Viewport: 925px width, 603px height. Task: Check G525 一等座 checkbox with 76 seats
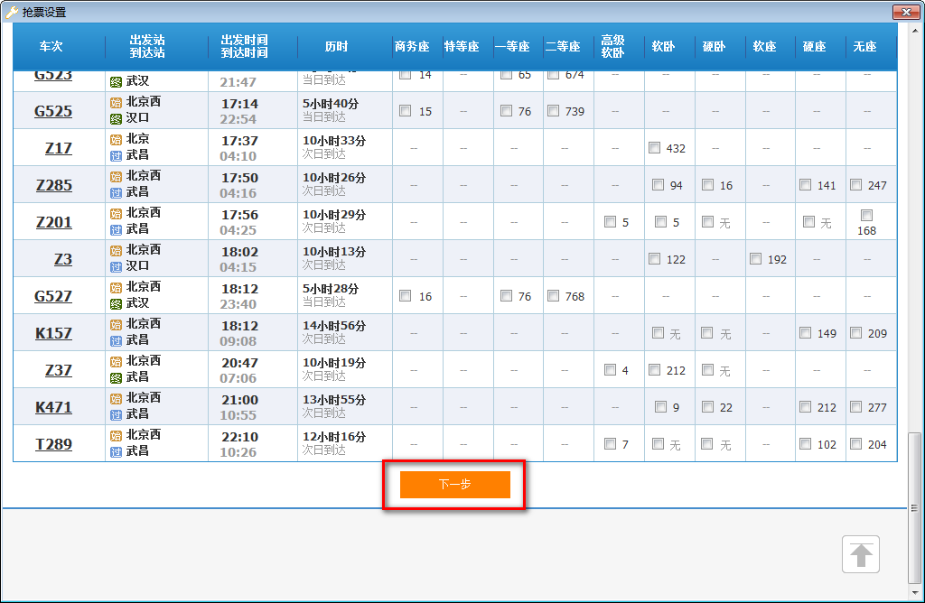(x=506, y=111)
